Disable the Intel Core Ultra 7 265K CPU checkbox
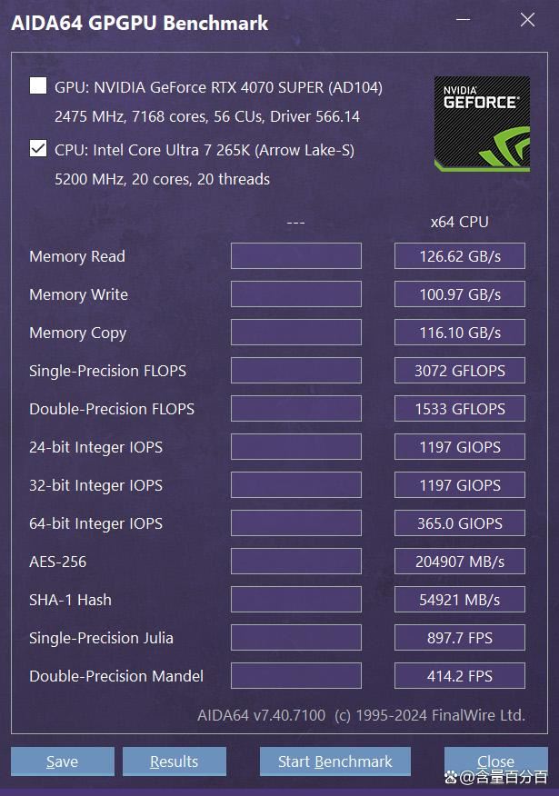This screenshot has width=559, height=796. (37, 150)
